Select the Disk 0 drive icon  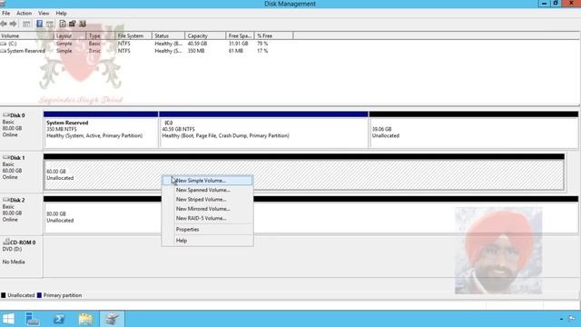click(x=6, y=115)
